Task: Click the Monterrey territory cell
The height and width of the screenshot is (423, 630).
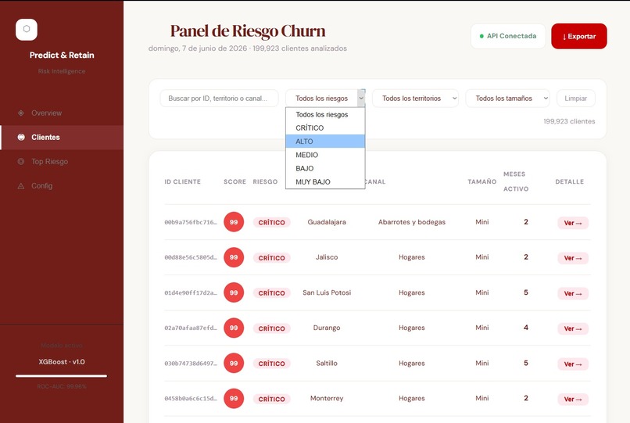Action: 327,399
